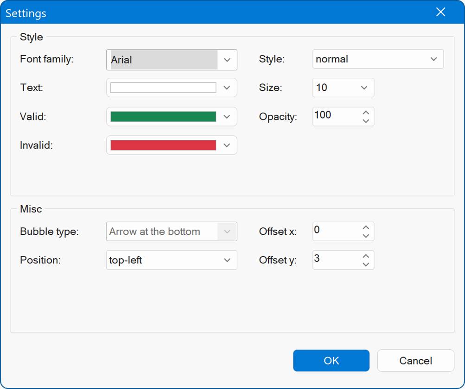The height and width of the screenshot is (389, 465).
Task: Decrease Opacity with the down arrow
Action: [366, 121]
